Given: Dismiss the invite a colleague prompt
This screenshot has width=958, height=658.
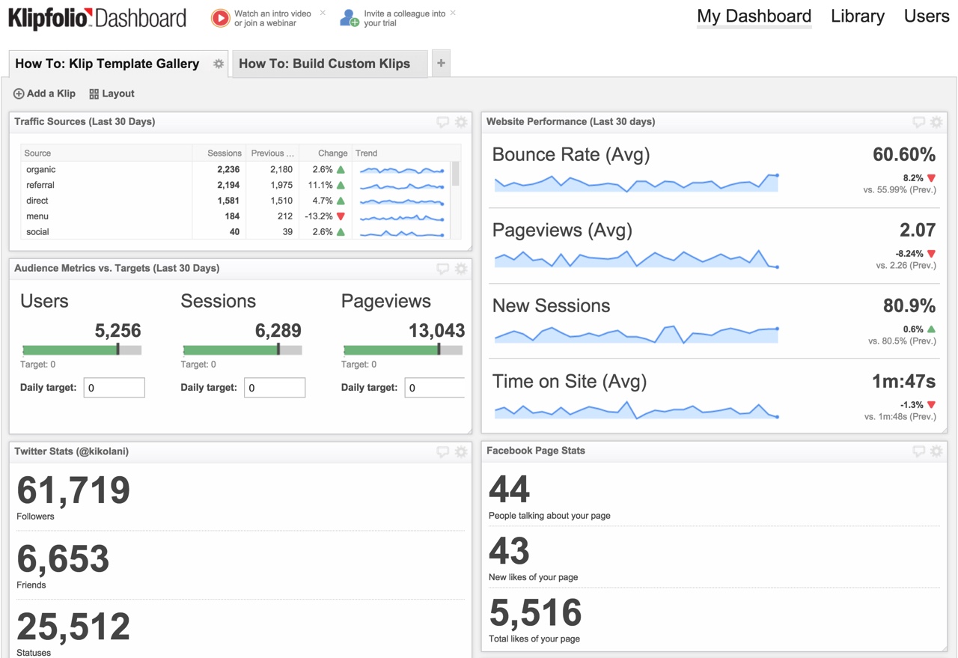Looking at the screenshot, I should coord(453,13).
